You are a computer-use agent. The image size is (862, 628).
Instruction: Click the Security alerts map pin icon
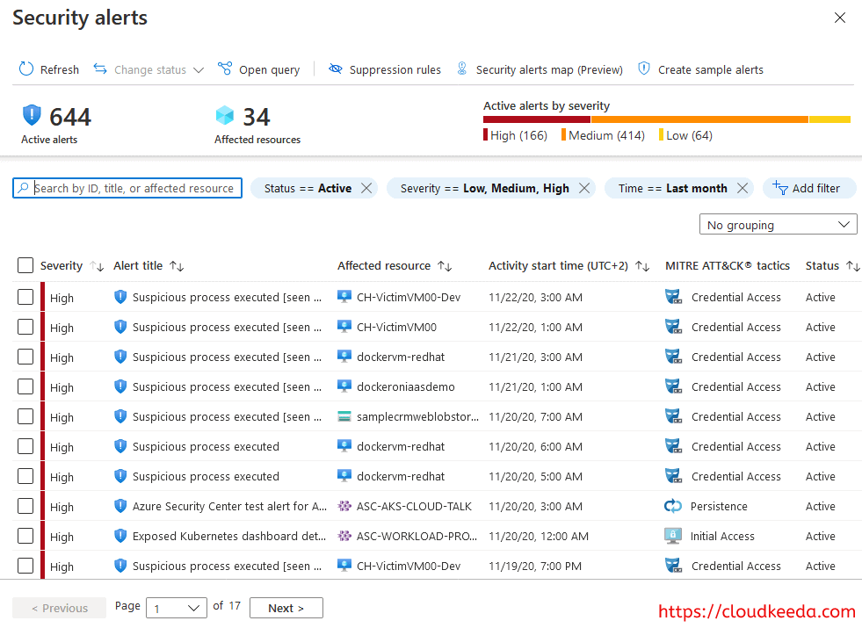tap(462, 69)
